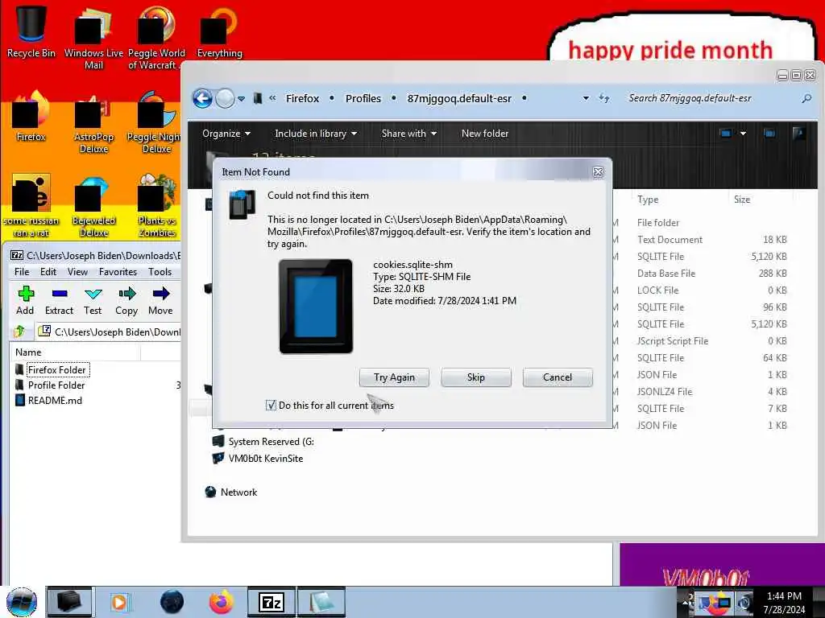Expand the address bar overflow chevron

(272, 98)
